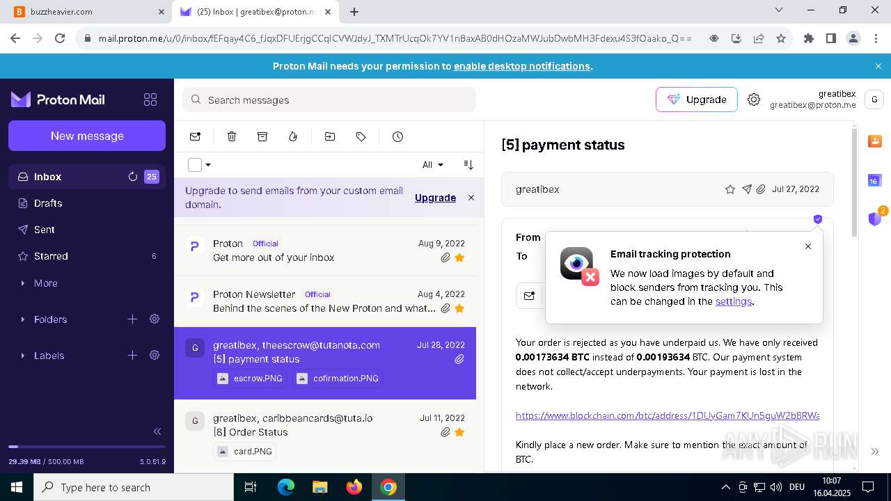The image size is (891, 501).
Task: Collapse the left sidebar
Action: (x=157, y=431)
